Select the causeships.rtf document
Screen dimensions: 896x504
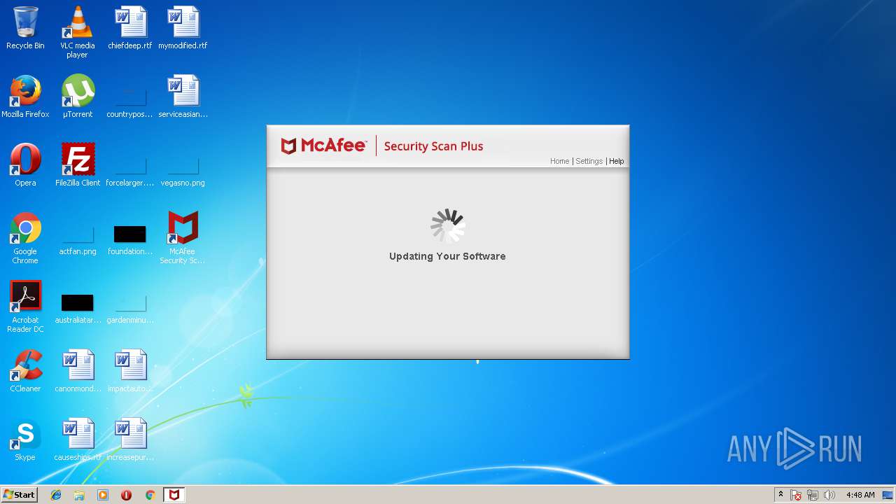pos(77,440)
